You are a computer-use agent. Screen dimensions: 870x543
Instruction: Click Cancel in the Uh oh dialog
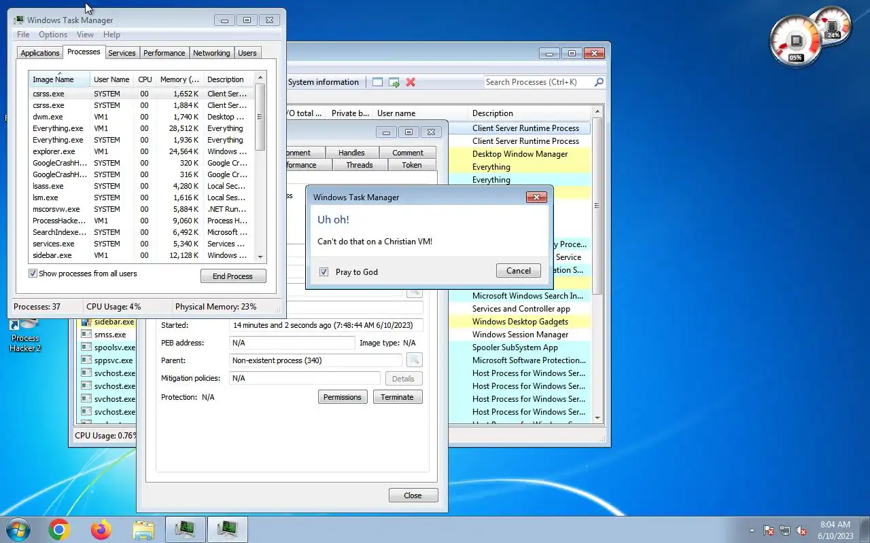[x=519, y=271]
